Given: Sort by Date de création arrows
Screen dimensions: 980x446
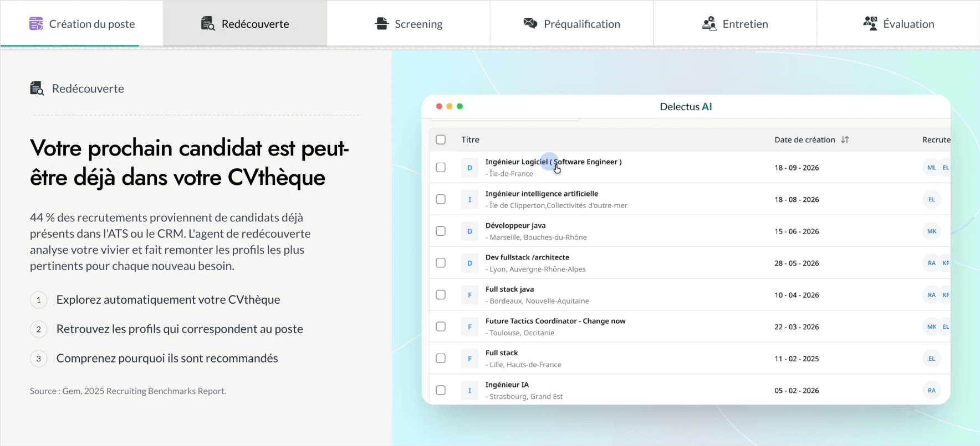Looking at the screenshot, I should point(845,139).
